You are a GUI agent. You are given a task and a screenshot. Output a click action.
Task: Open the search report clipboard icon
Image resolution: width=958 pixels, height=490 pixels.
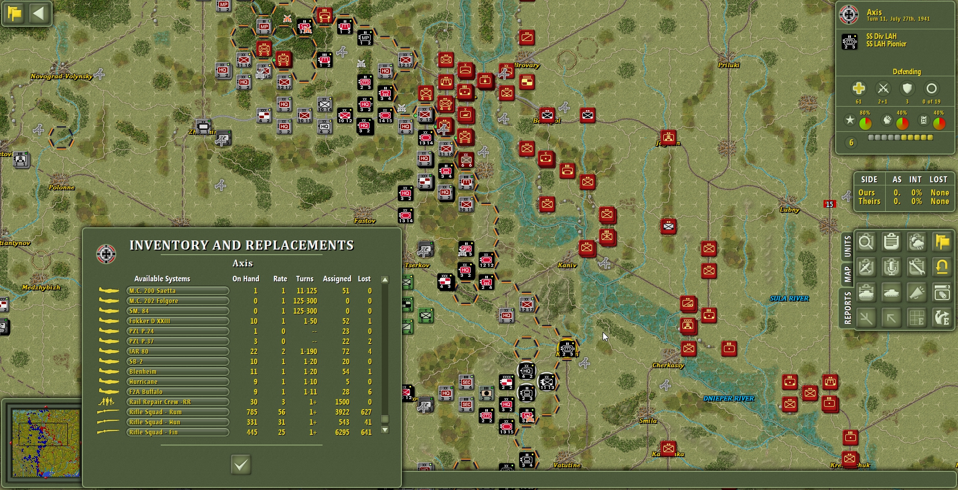click(x=866, y=242)
